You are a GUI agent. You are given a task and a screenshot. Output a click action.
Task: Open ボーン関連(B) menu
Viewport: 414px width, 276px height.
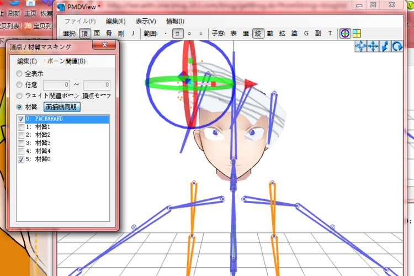pos(66,61)
